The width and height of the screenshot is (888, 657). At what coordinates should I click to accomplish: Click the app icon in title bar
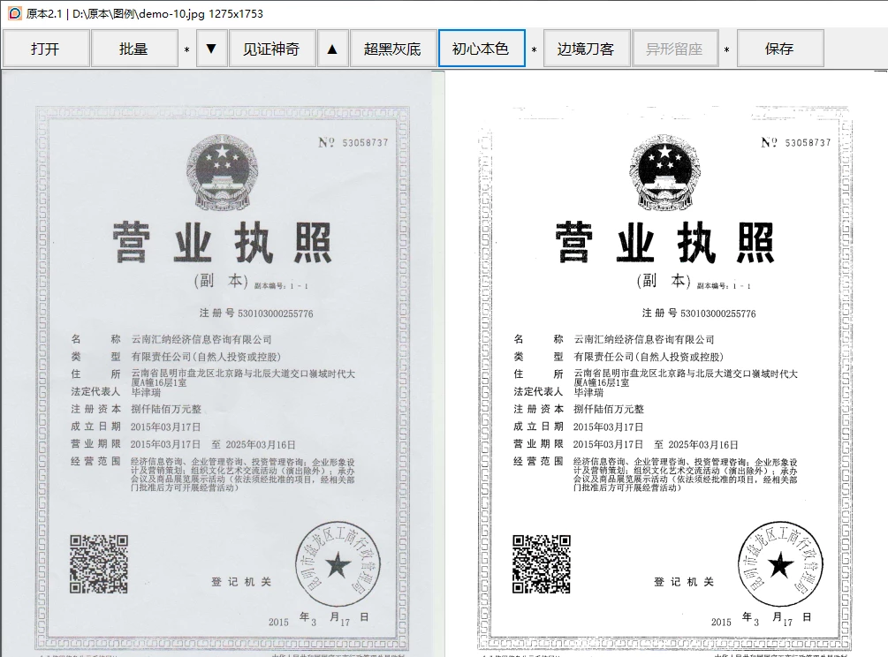pyautogui.click(x=13, y=14)
